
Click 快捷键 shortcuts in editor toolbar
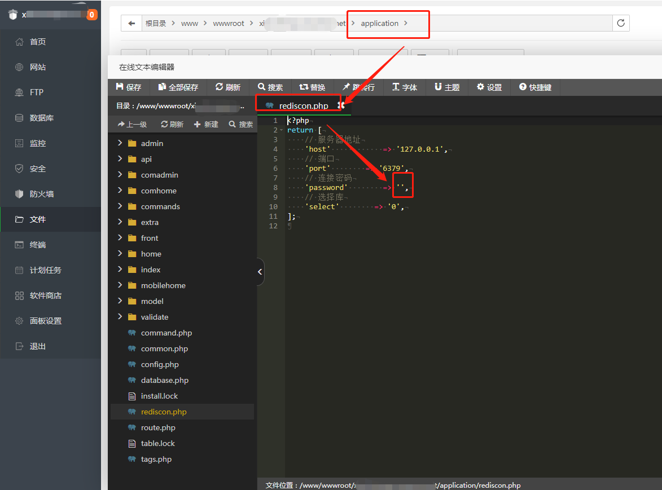(x=536, y=87)
